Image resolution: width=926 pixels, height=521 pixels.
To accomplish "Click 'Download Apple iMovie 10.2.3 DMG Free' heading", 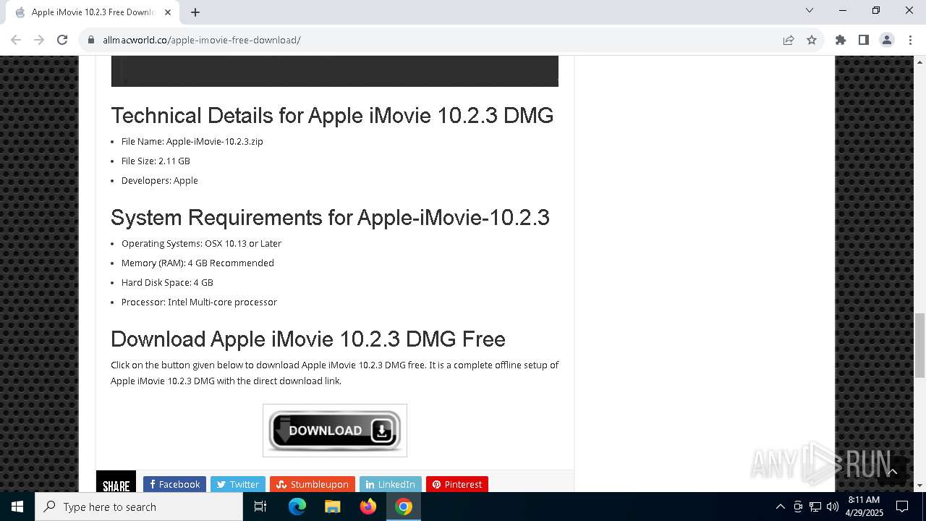I will pyautogui.click(x=308, y=339).
